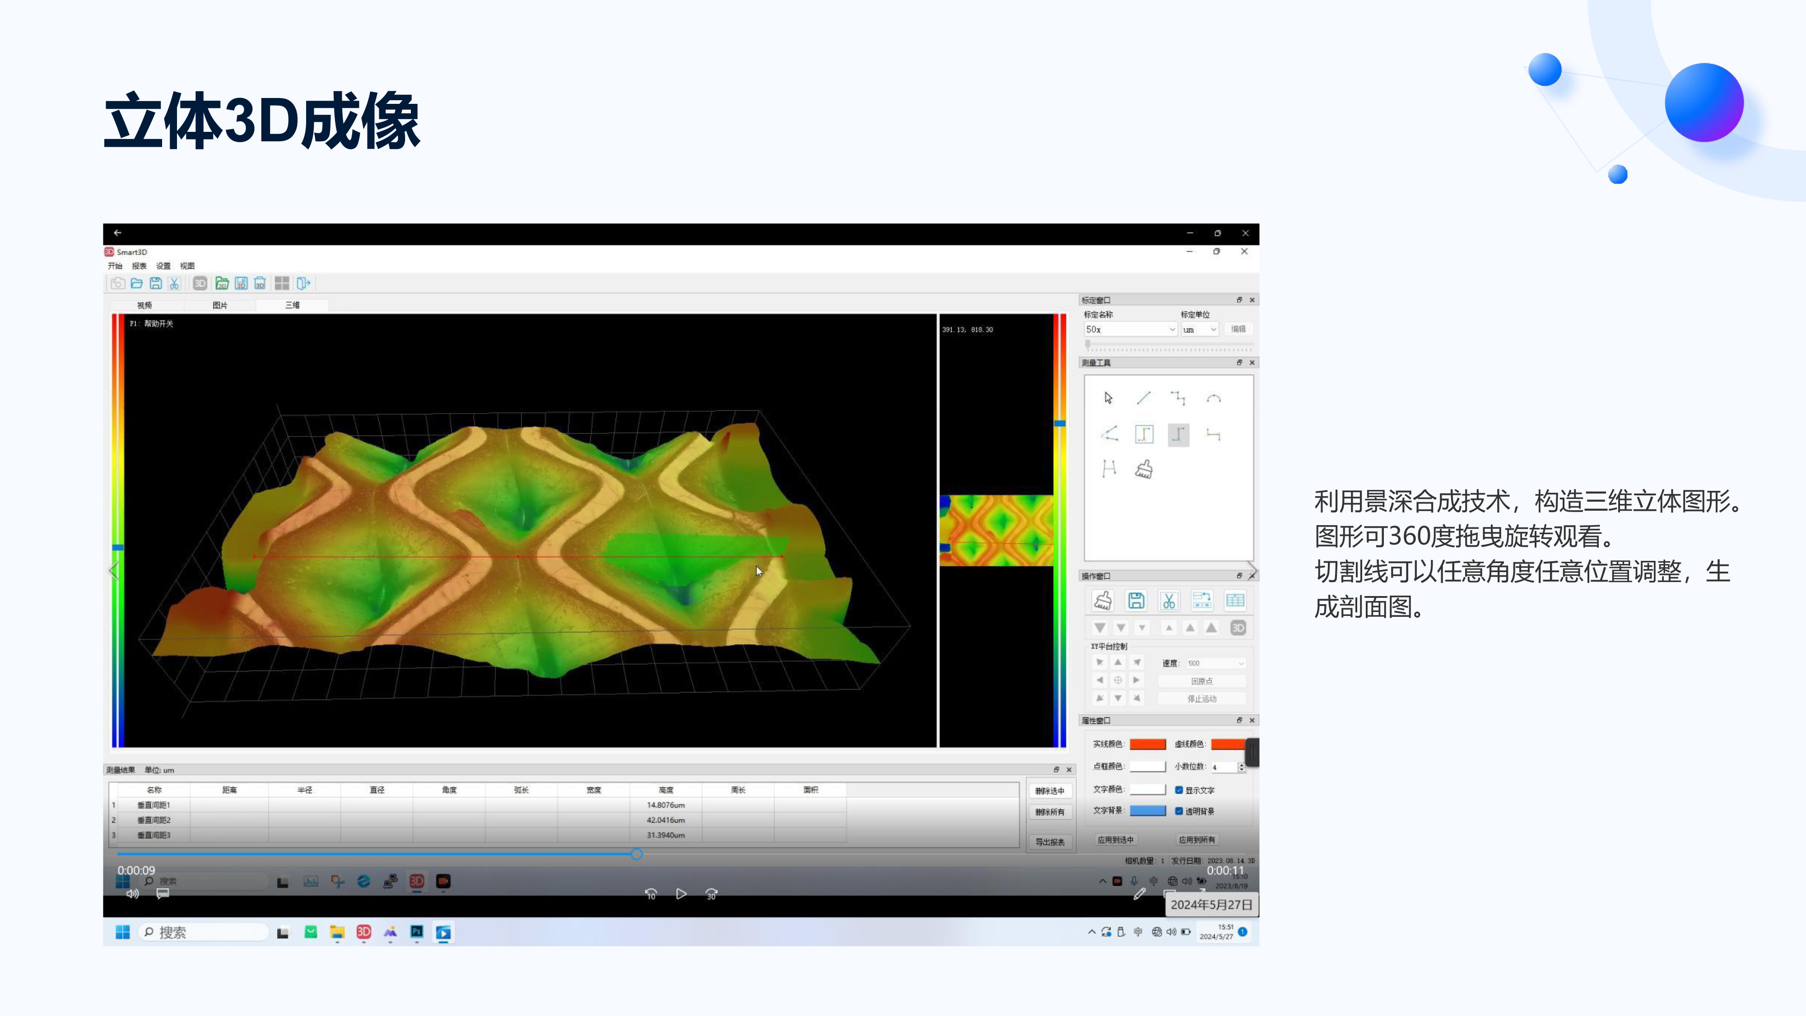This screenshot has width=1806, height=1016.
Task: Click the brush clear icon in measurement tools
Action: click(x=1144, y=469)
